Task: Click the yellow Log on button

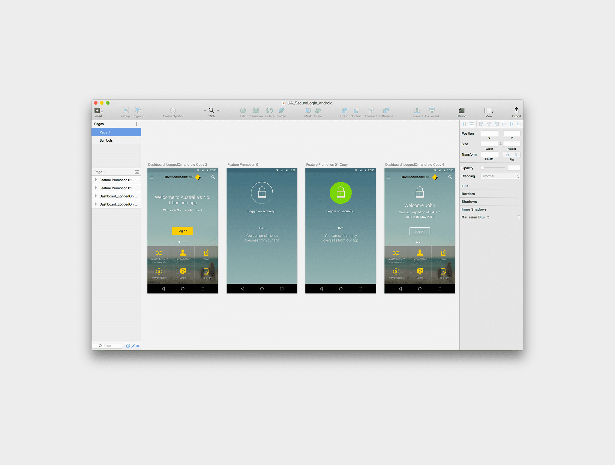Action: pos(182,231)
